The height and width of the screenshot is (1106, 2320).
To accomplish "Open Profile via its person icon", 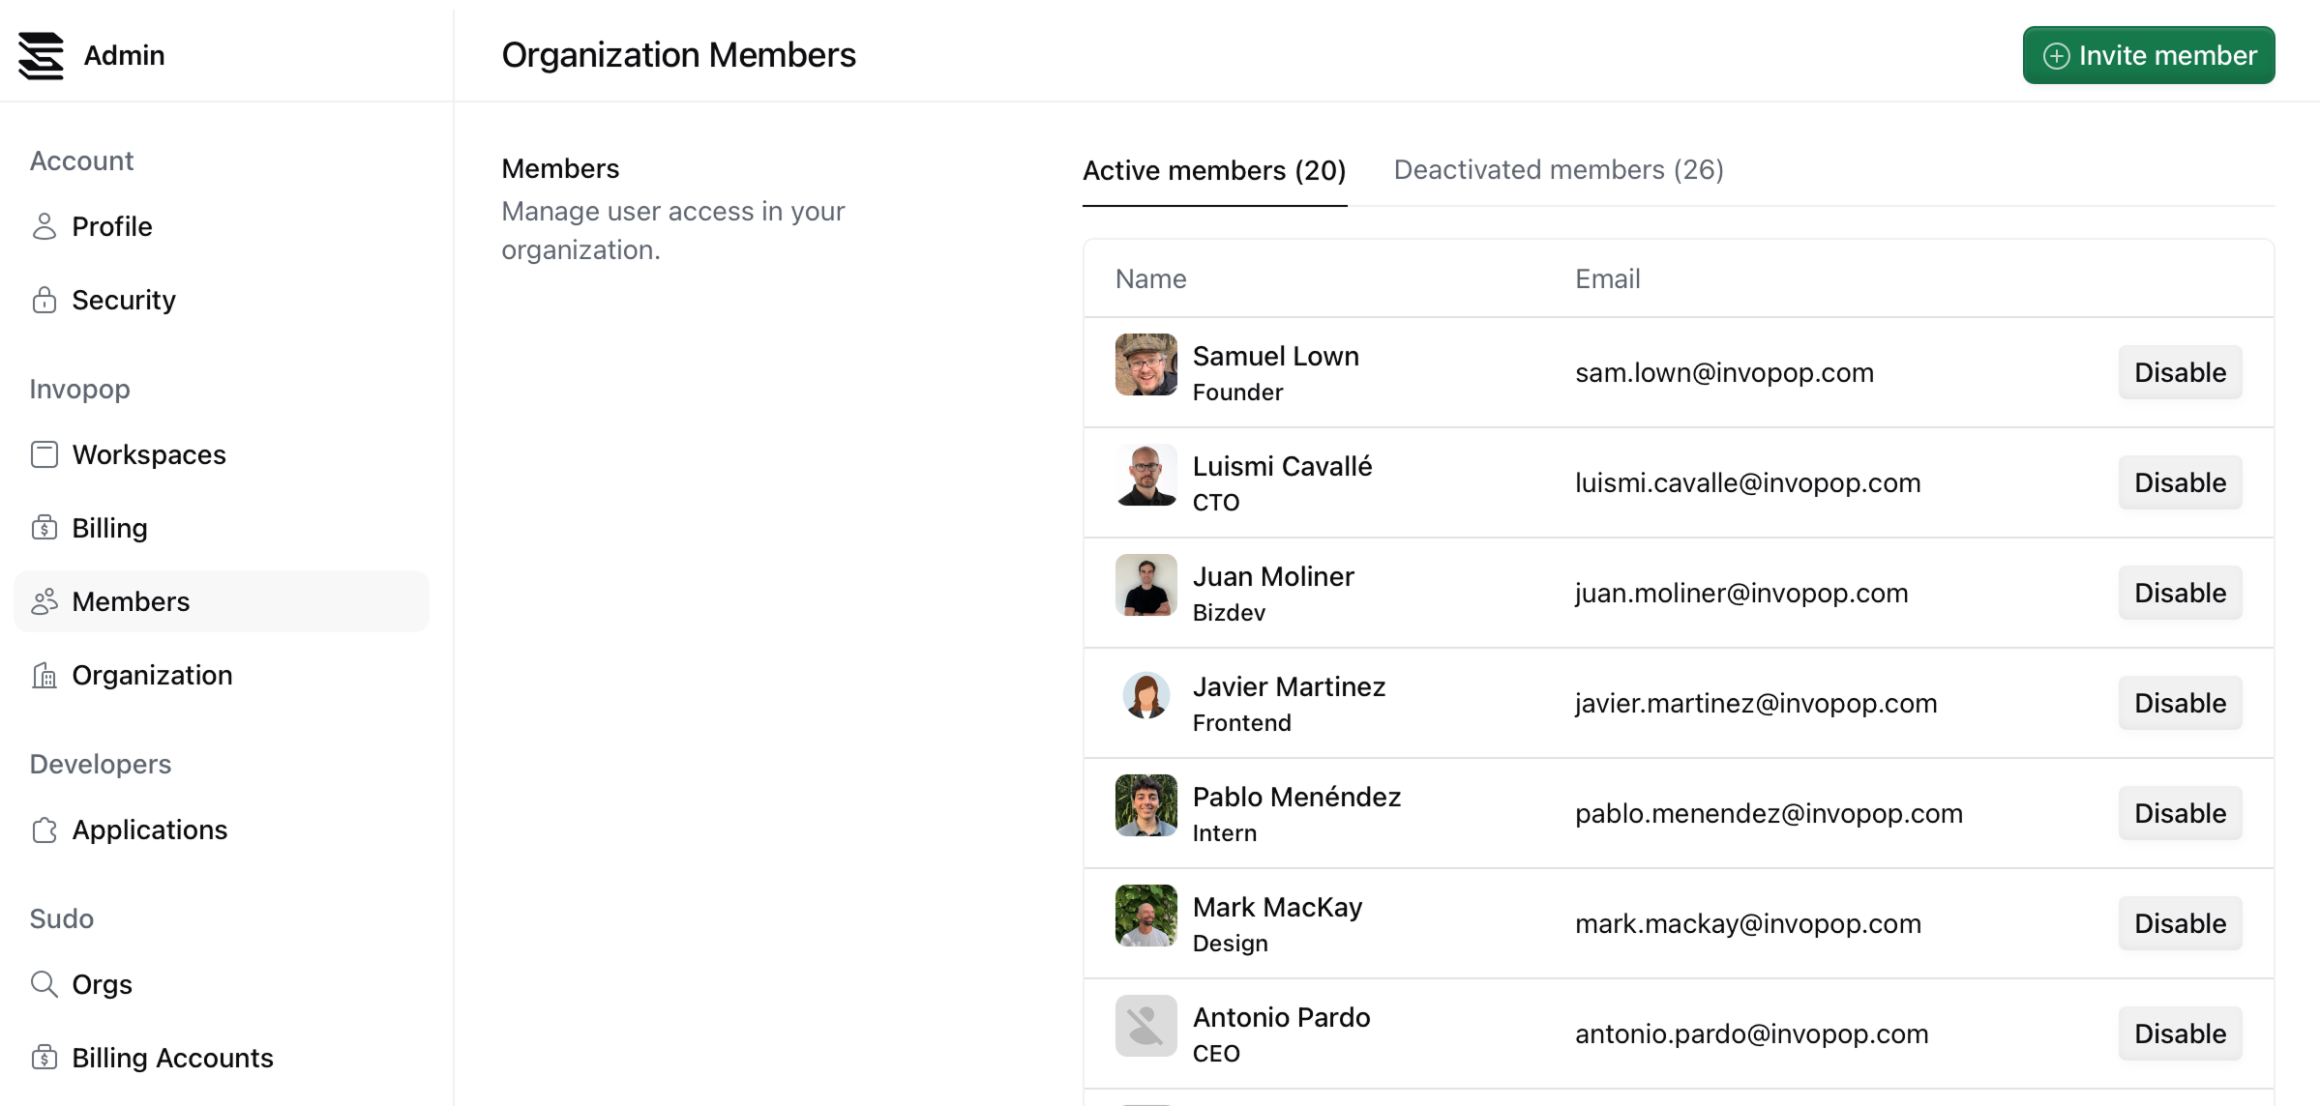I will tap(45, 226).
